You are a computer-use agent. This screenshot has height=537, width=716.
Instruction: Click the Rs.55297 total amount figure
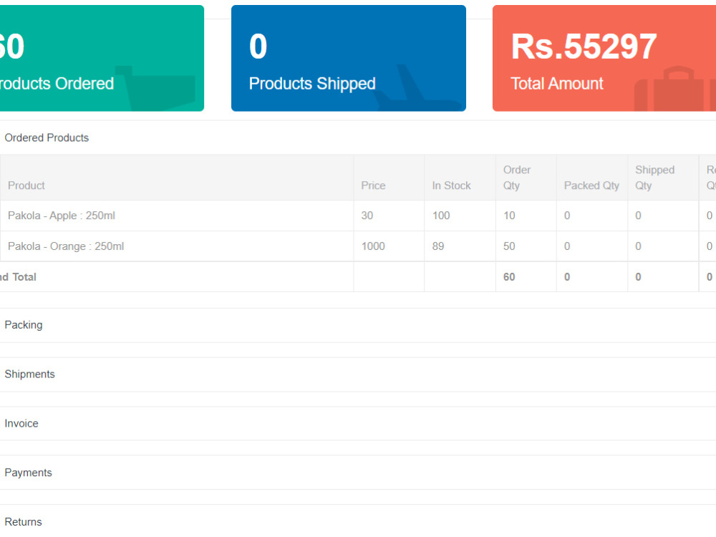tap(584, 47)
